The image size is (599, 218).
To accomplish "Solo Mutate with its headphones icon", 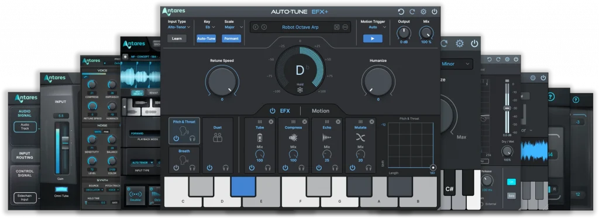I will pos(369,168).
